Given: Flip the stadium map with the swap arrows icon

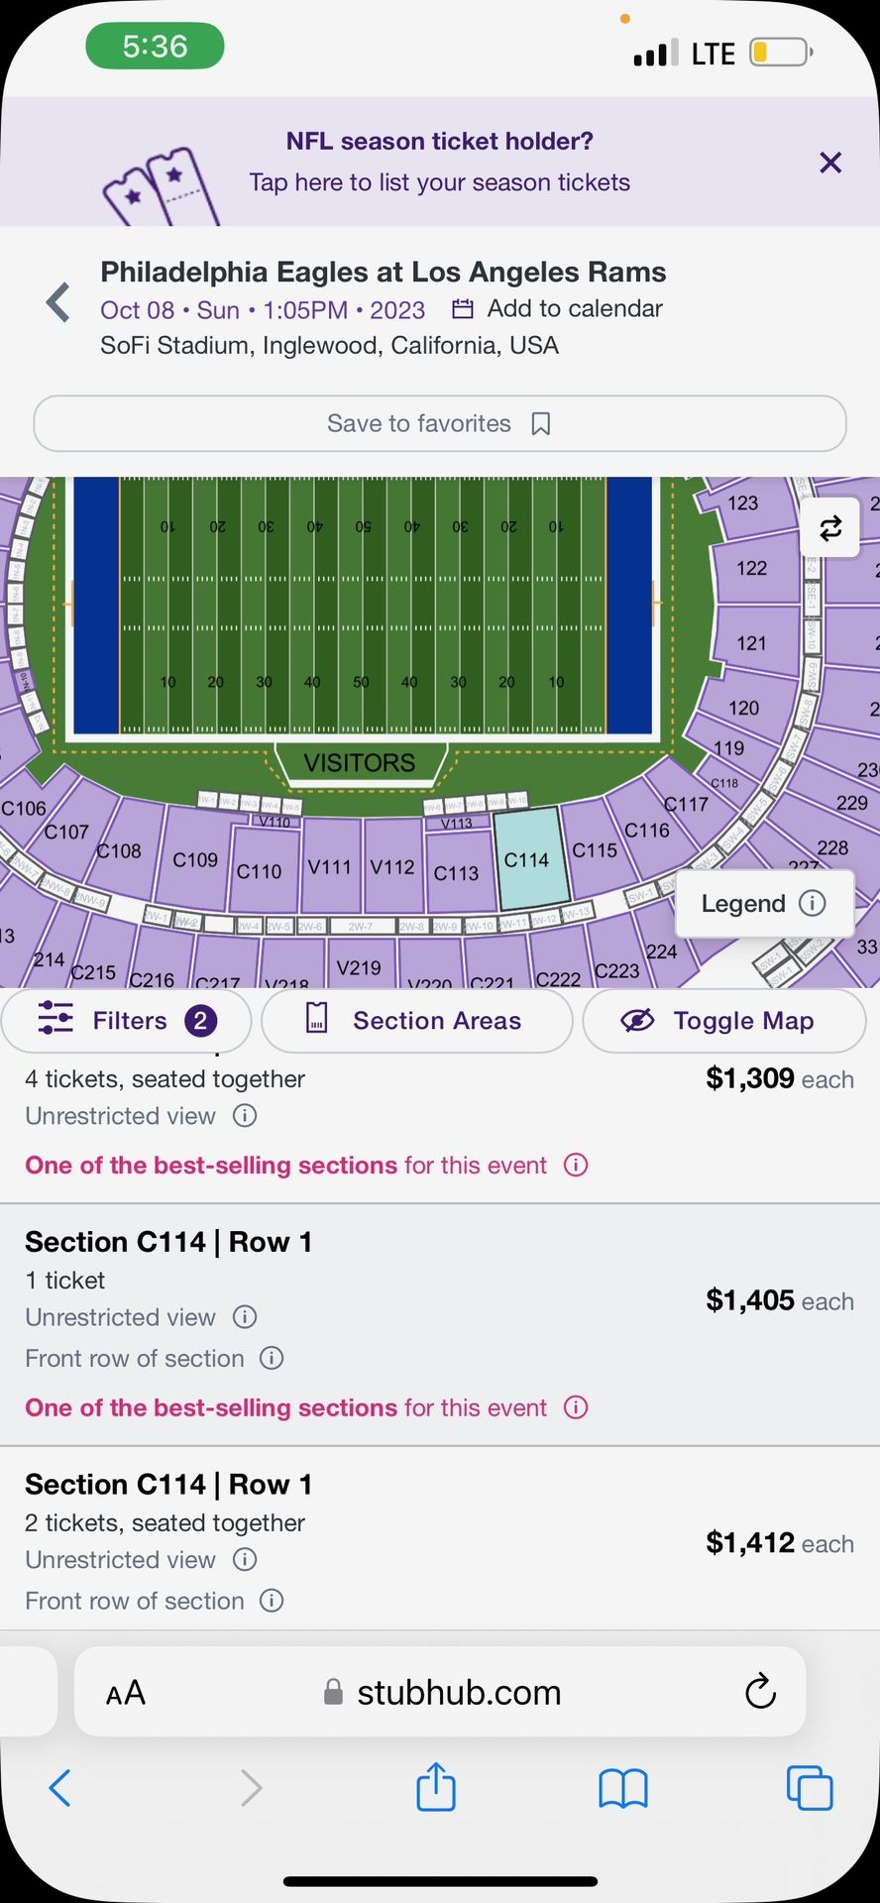Looking at the screenshot, I should pyautogui.click(x=830, y=527).
